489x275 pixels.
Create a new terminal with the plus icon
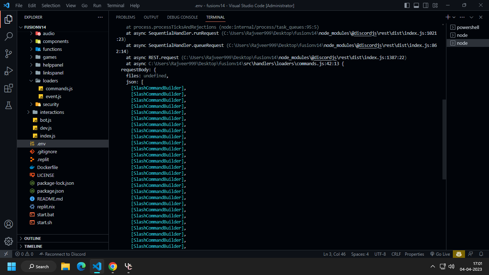point(447,17)
